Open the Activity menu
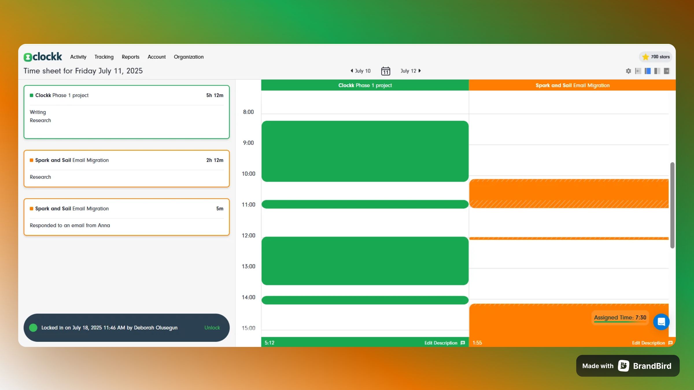Viewport: 694px width, 390px height. (x=78, y=57)
